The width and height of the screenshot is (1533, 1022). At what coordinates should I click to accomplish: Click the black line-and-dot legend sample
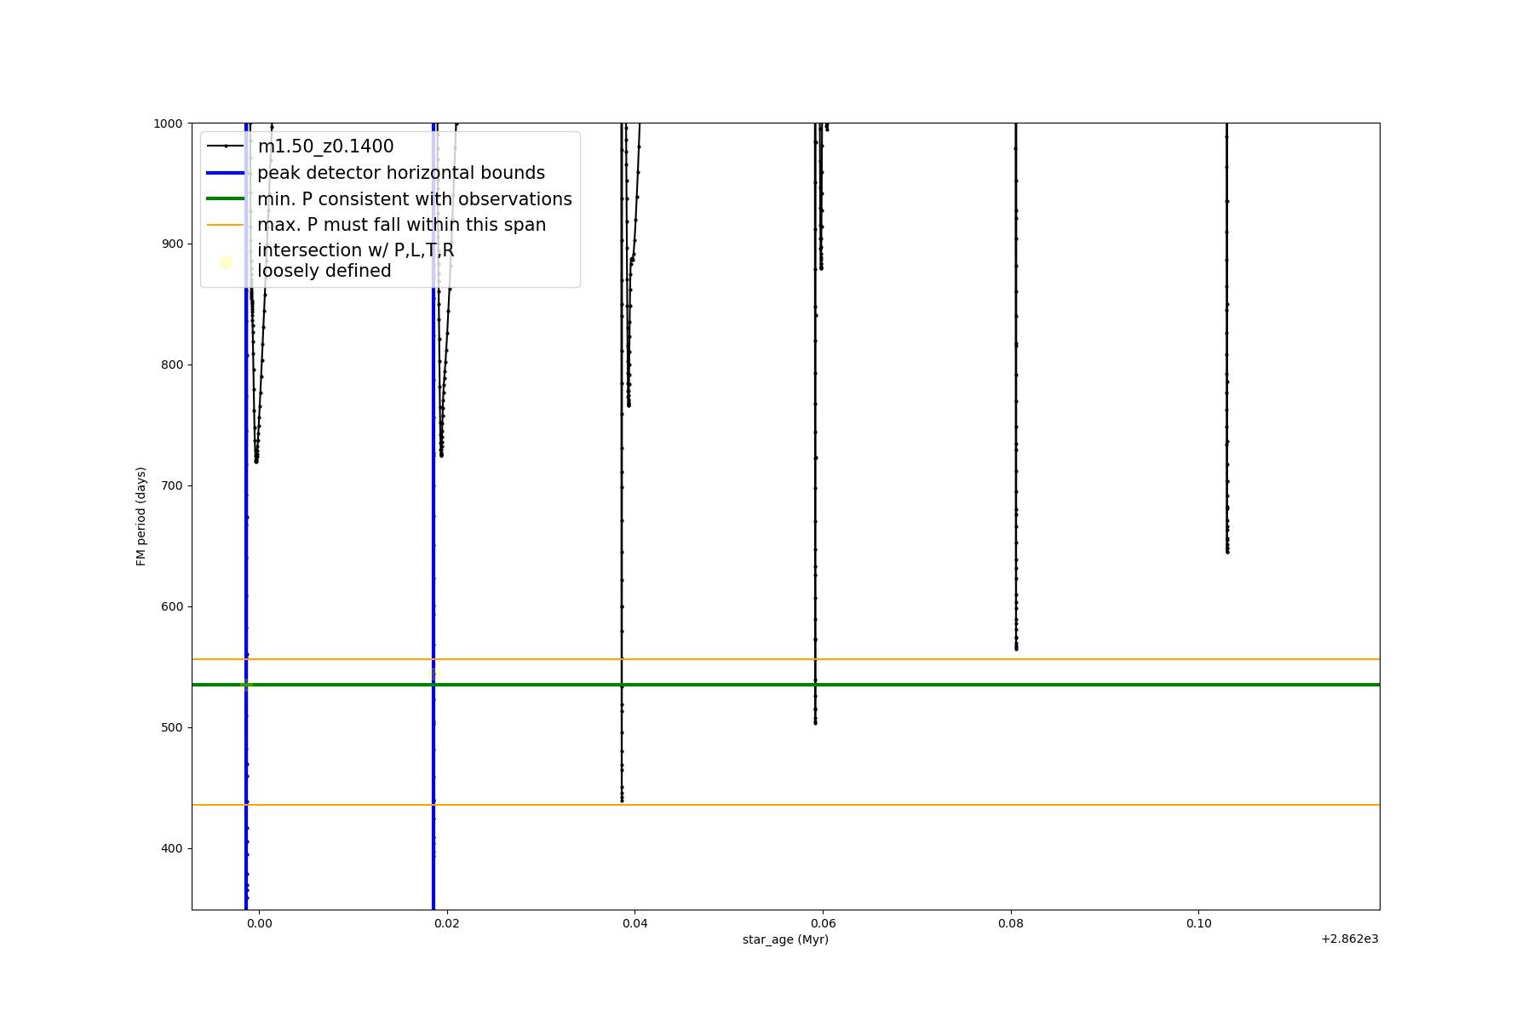click(x=226, y=146)
